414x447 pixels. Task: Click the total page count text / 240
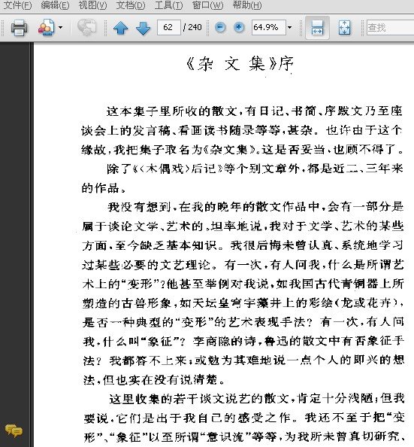coord(192,27)
